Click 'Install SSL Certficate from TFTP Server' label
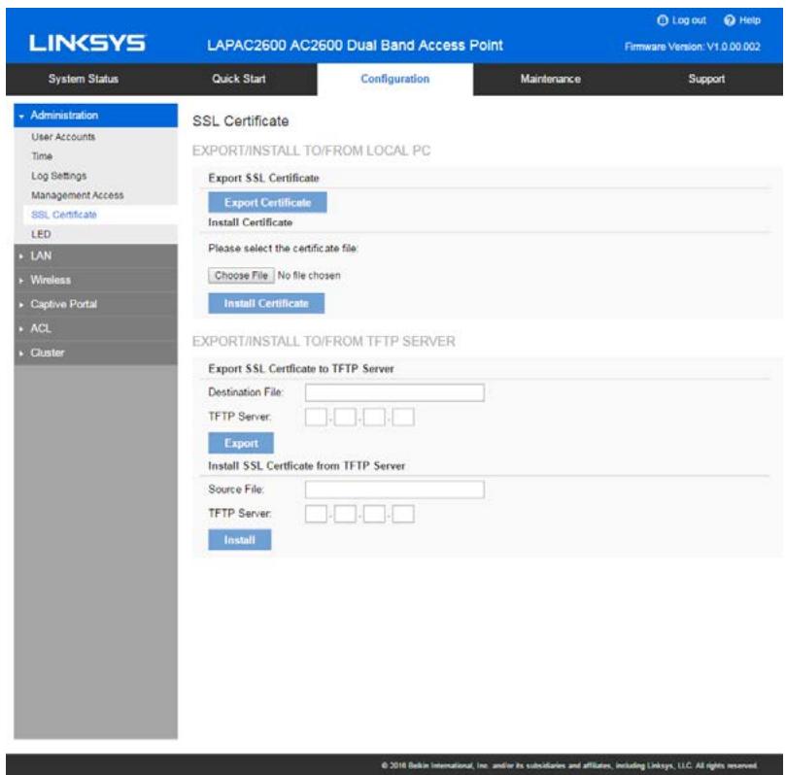Image resolution: width=786 pixels, height=775 pixels. pyautogui.click(x=307, y=466)
